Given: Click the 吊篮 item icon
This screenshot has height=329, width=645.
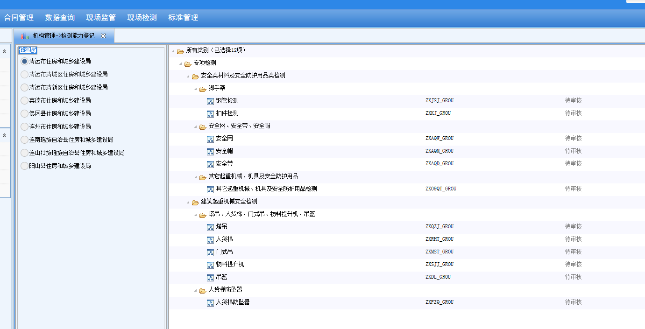Looking at the screenshot, I should 210,277.
